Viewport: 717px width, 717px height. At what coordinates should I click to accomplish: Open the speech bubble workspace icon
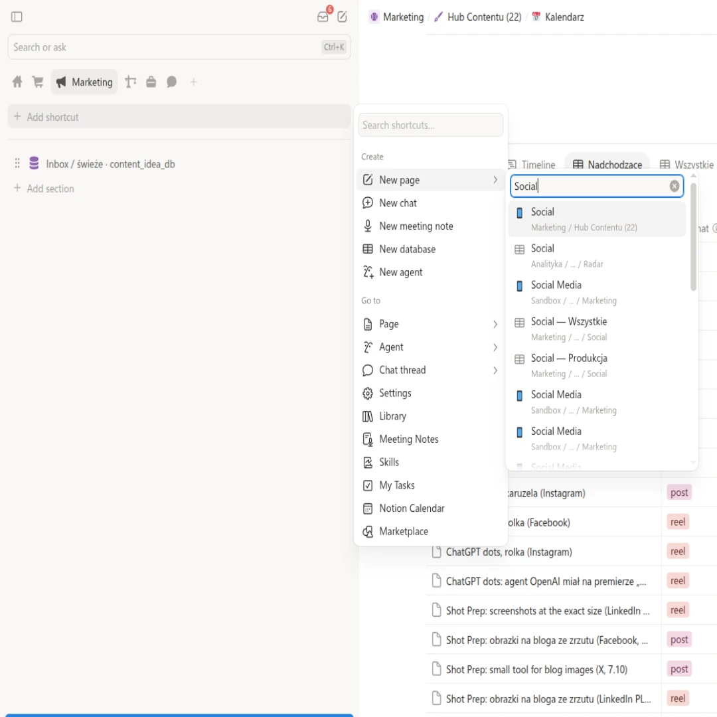click(x=172, y=82)
